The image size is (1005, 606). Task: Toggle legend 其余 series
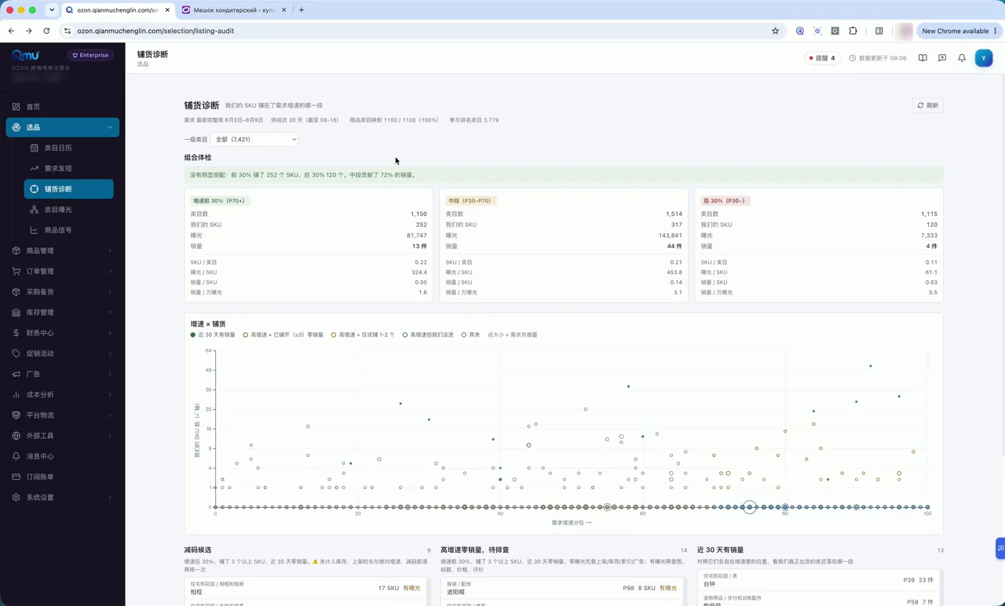point(470,334)
